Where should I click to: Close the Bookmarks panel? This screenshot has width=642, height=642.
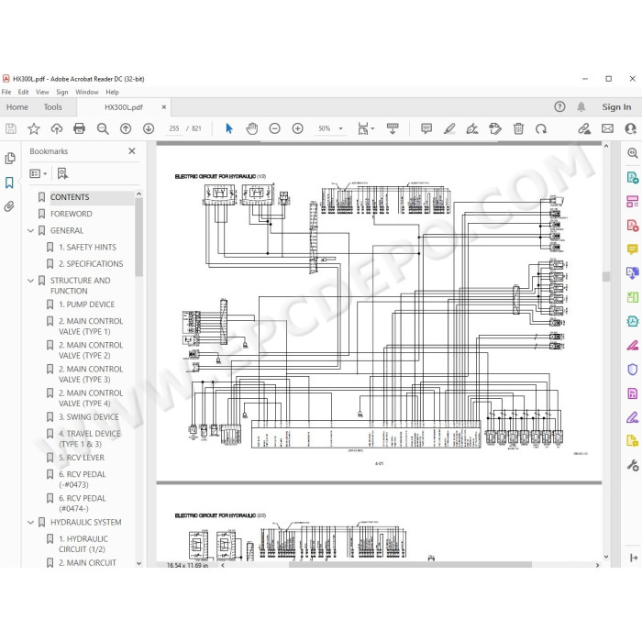pyautogui.click(x=132, y=151)
